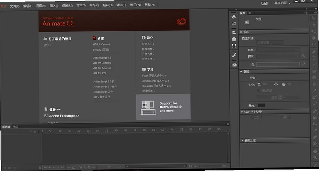This screenshot has height=171, width=319.
Task: Switch to the 库 tab
Action: pyautogui.click(x=250, y=13)
